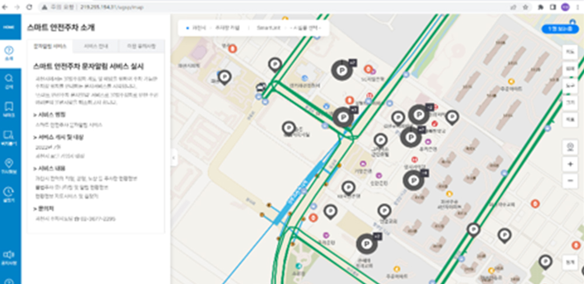Open the search icon in left sidebar
Screen dimensions: 584x284
10,80
